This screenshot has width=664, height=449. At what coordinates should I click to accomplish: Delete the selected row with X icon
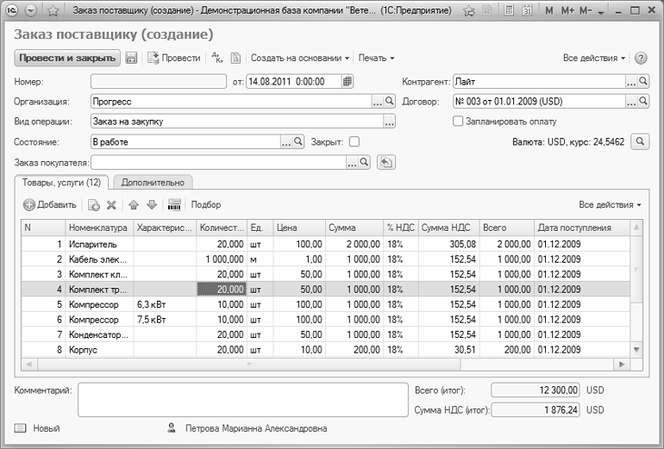click(x=111, y=205)
